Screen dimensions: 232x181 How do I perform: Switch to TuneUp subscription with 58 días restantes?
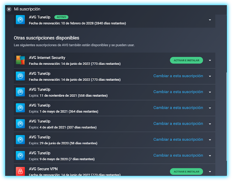click(x=178, y=139)
